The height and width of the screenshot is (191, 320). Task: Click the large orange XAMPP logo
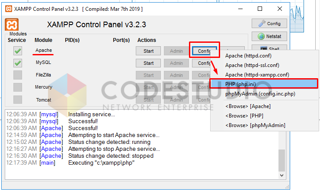pos(12,25)
